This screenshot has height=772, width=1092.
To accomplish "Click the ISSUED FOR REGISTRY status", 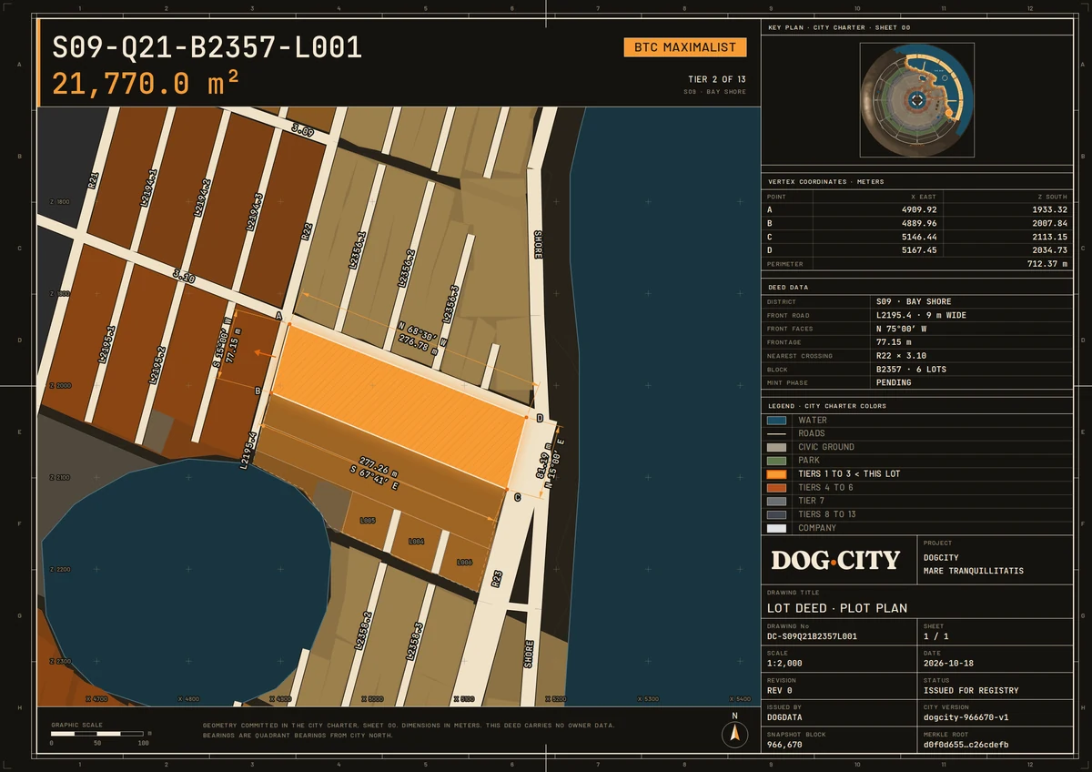I will 971,690.
